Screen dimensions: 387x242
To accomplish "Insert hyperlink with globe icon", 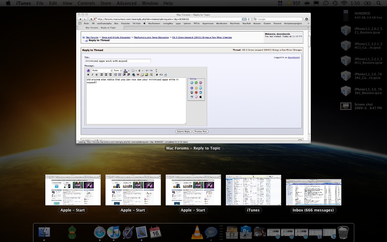I will (134, 74).
